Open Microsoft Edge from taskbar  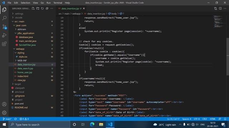tap(92, 124)
